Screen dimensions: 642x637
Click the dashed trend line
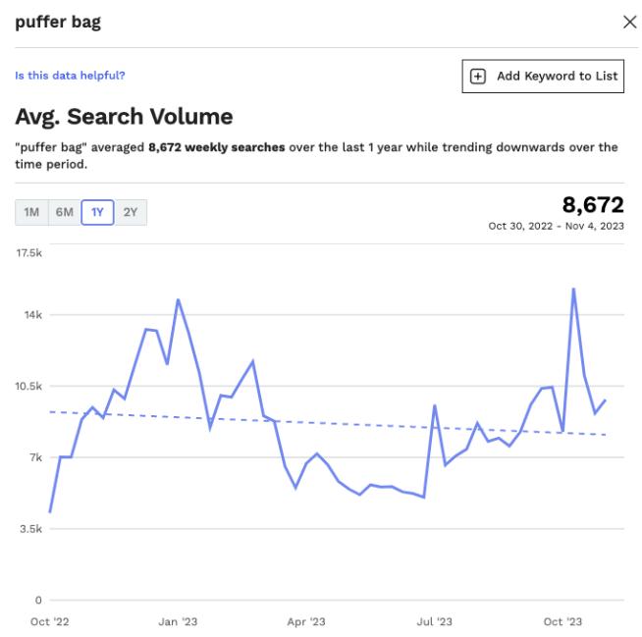point(344,423)
